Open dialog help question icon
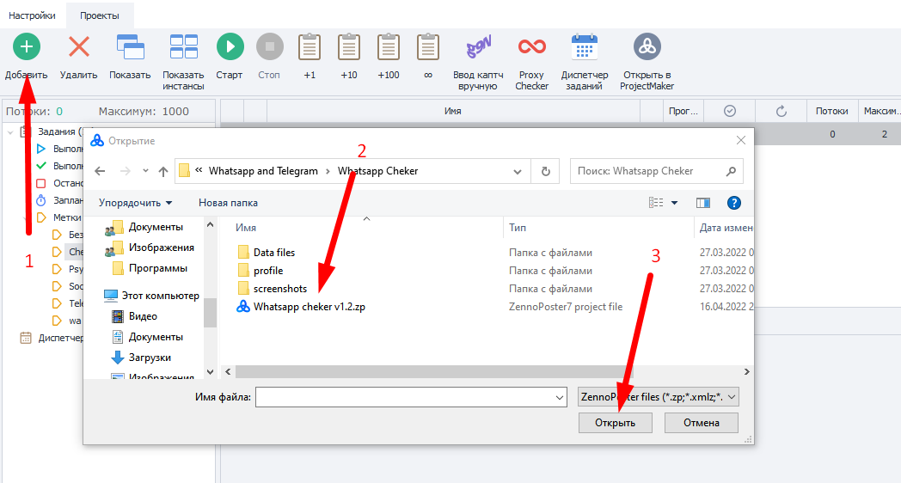Viewport: 901px width, 483px height. click(734, 203)
